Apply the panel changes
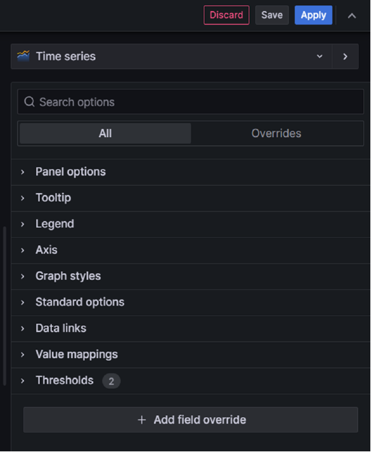 pos(313,15)
